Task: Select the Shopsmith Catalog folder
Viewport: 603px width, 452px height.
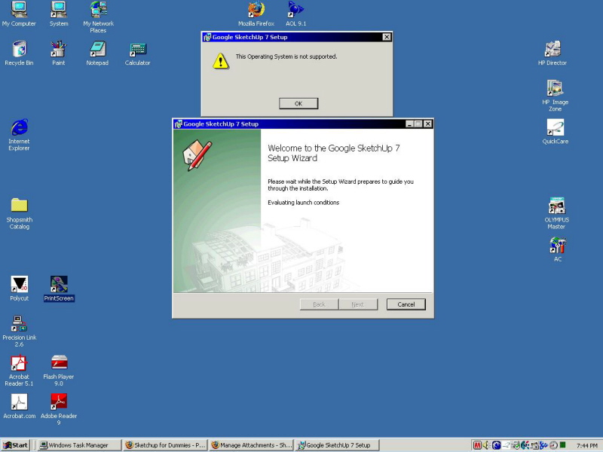Action: pyautogui.click(x=20, y=213)
